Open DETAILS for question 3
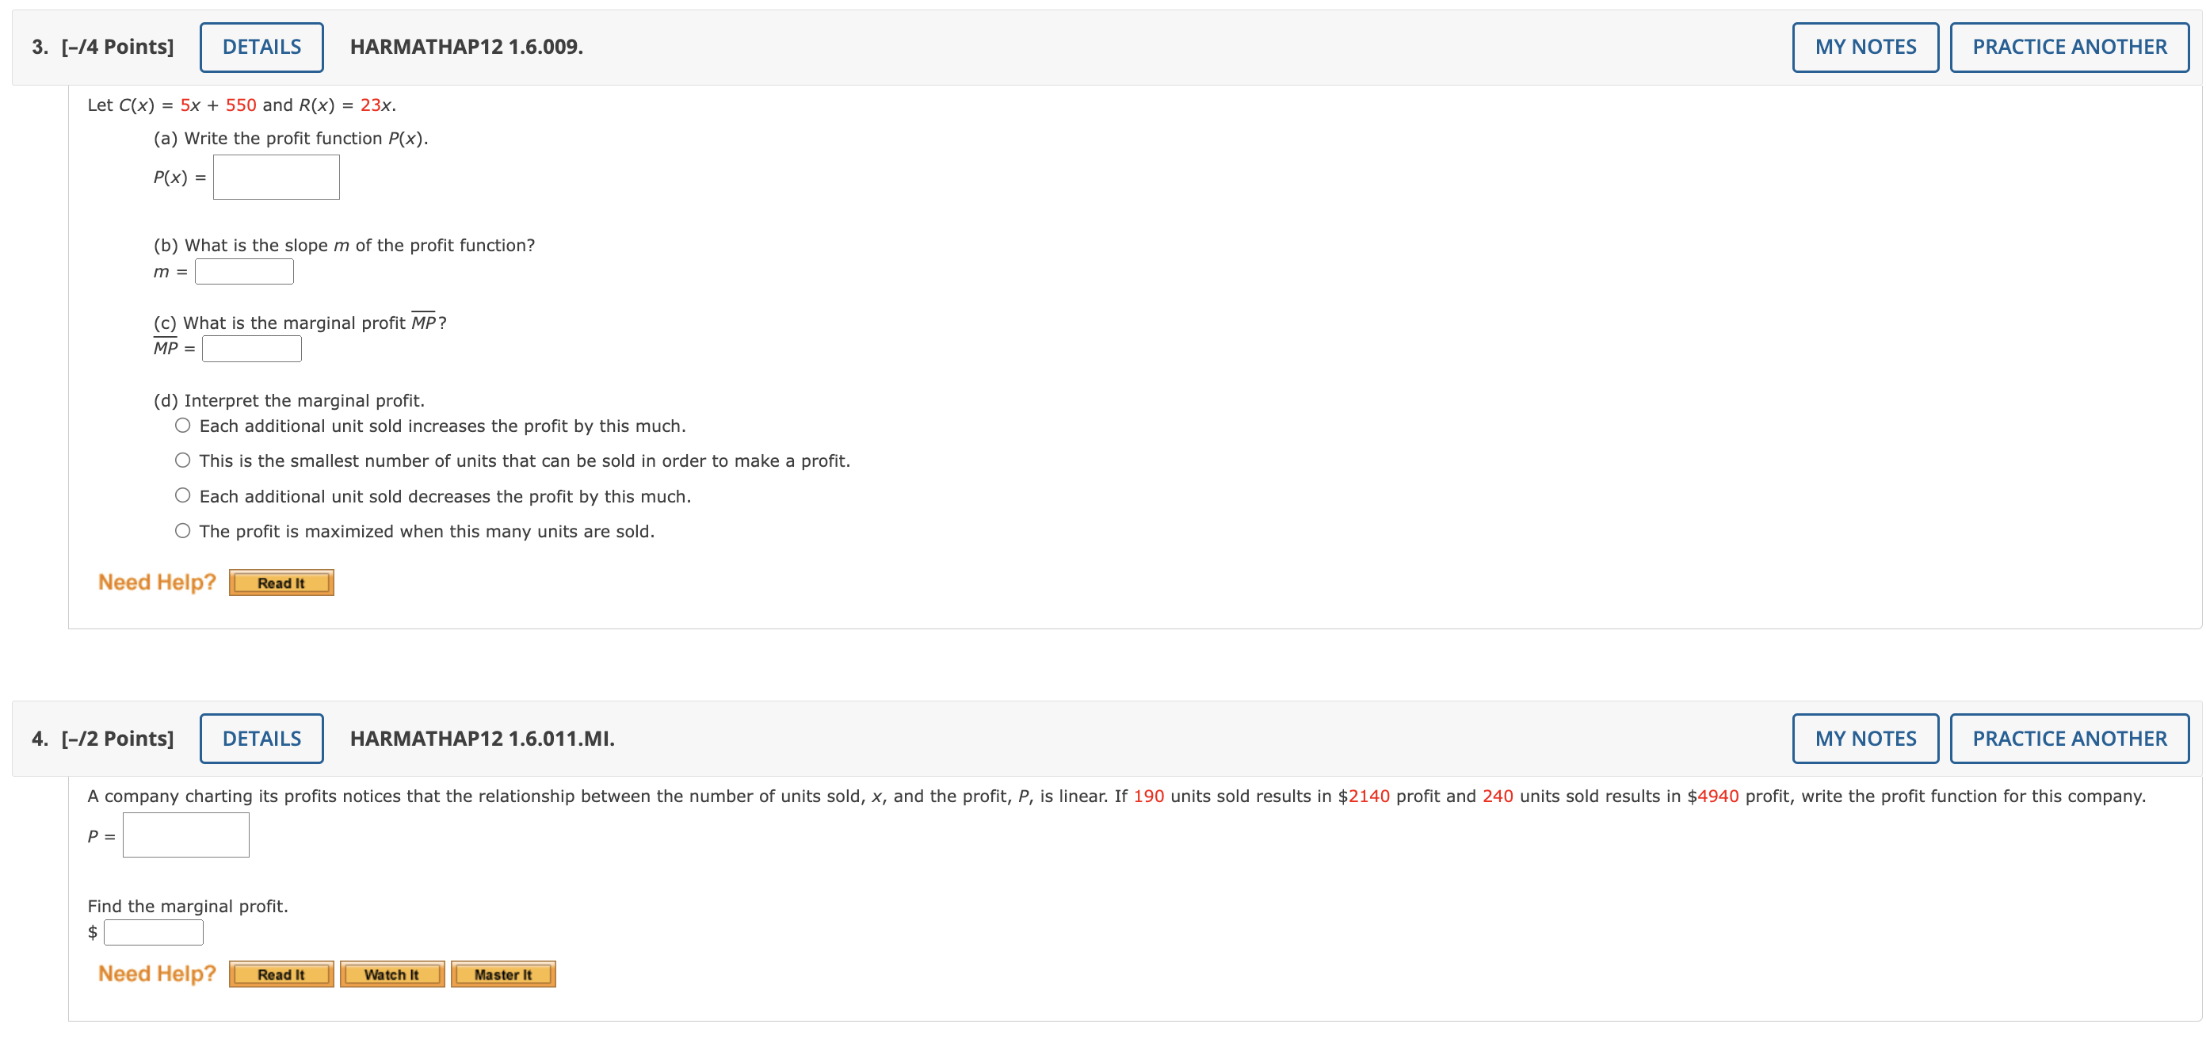Screen dimensions: 2206x1043 (x=261, y=47)
